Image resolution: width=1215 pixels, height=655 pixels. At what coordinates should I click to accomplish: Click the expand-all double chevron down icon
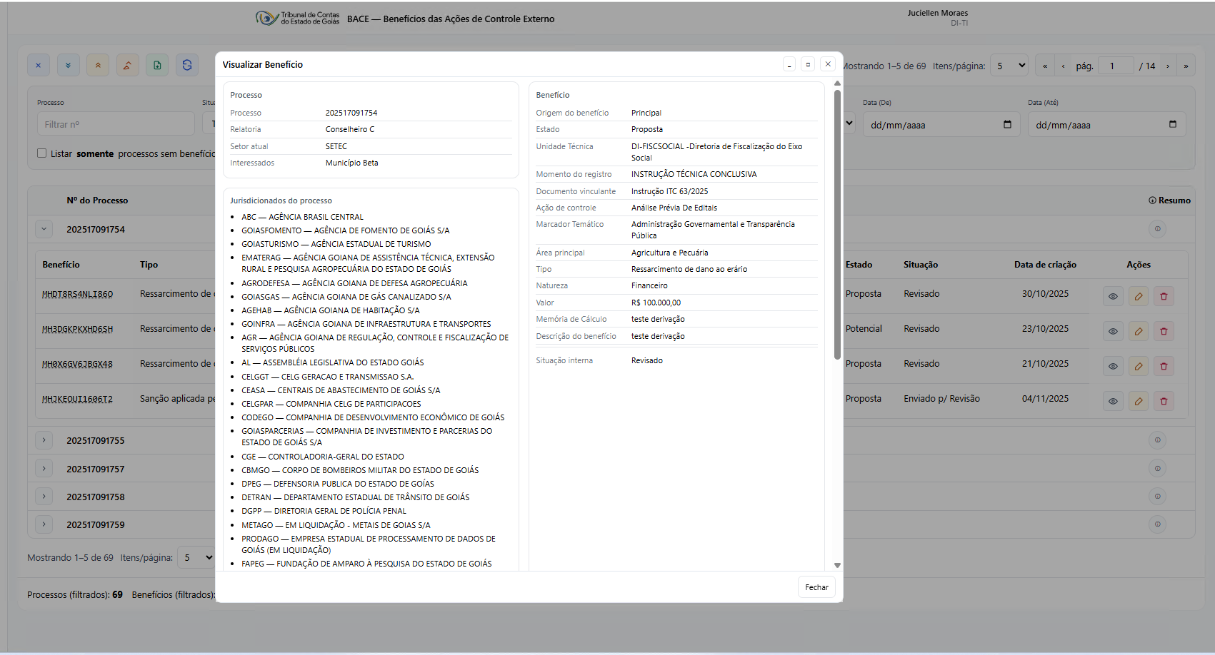click(69, 65)
